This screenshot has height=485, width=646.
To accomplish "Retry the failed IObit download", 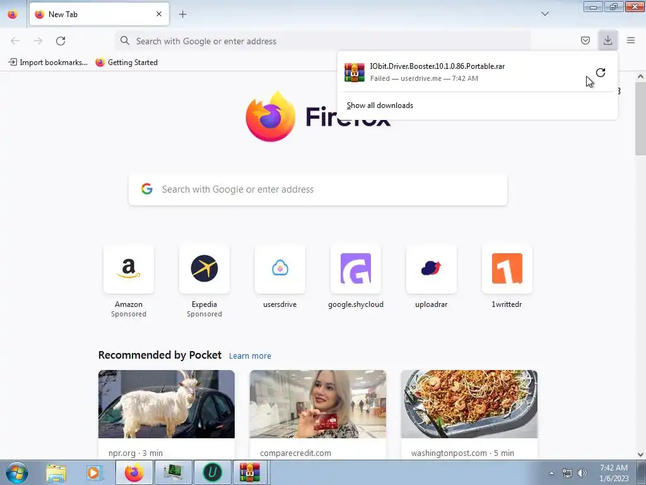I will coord(601,73).
